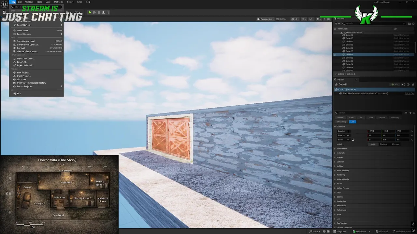
Task: Open the Rotation type dropdown
Action: [343, 136]
